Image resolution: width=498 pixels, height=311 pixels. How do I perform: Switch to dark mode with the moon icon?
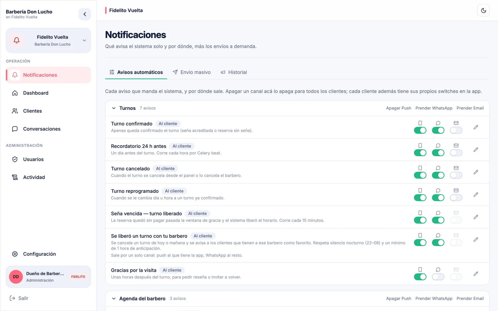[483, 11]
